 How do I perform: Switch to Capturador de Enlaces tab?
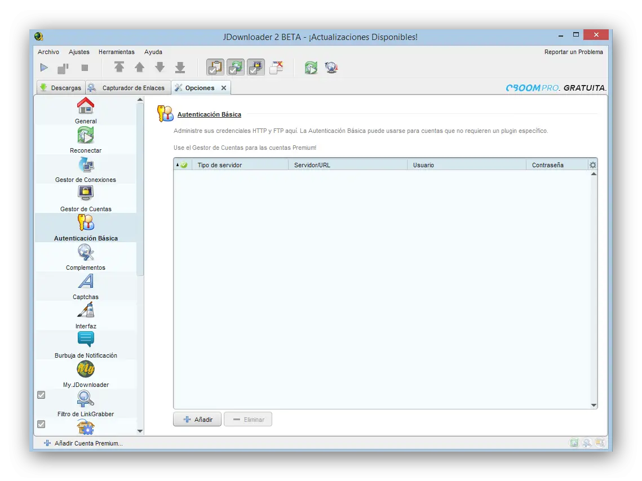click(128, 87)
